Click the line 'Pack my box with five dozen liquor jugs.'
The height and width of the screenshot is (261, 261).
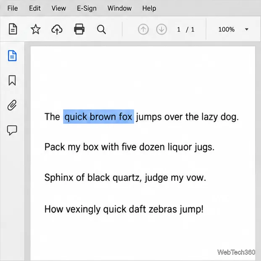(129, 147)
